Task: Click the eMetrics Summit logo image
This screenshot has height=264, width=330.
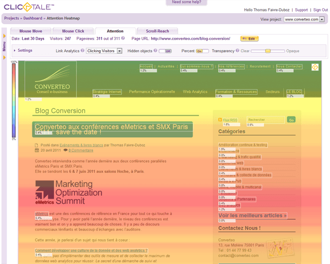Action: (x=69, y=192)
